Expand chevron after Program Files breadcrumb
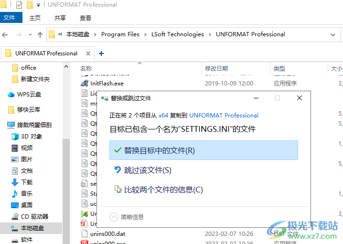343x244 pixels. coord(145,34)
